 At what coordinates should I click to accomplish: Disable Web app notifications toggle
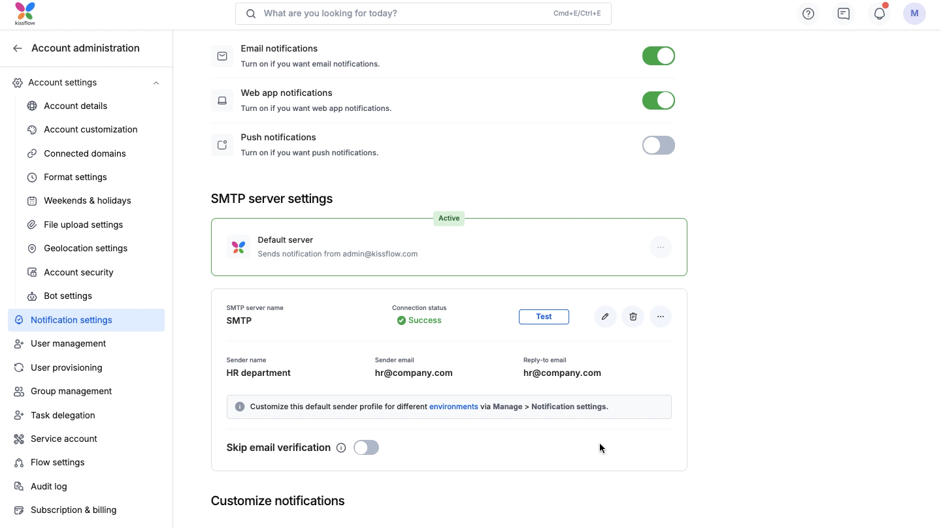658,101
